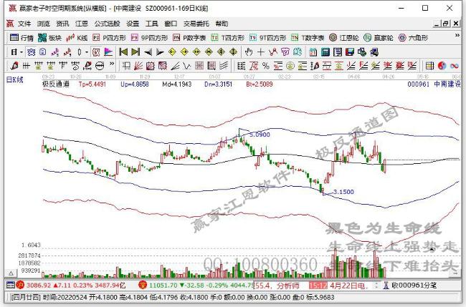Open the 江恩 menu
This screenshot has height=307, width=466.
[x=82, y=24]
